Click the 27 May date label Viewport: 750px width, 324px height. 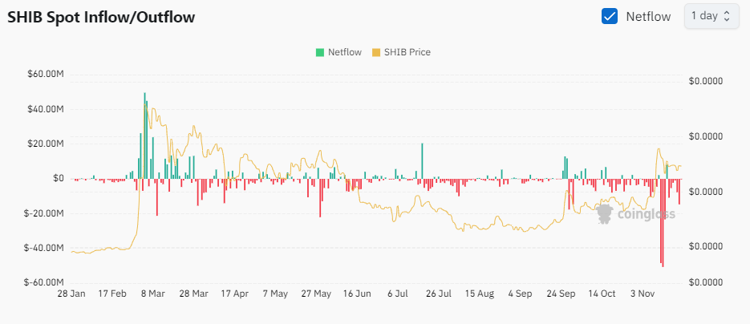[316, 294]
